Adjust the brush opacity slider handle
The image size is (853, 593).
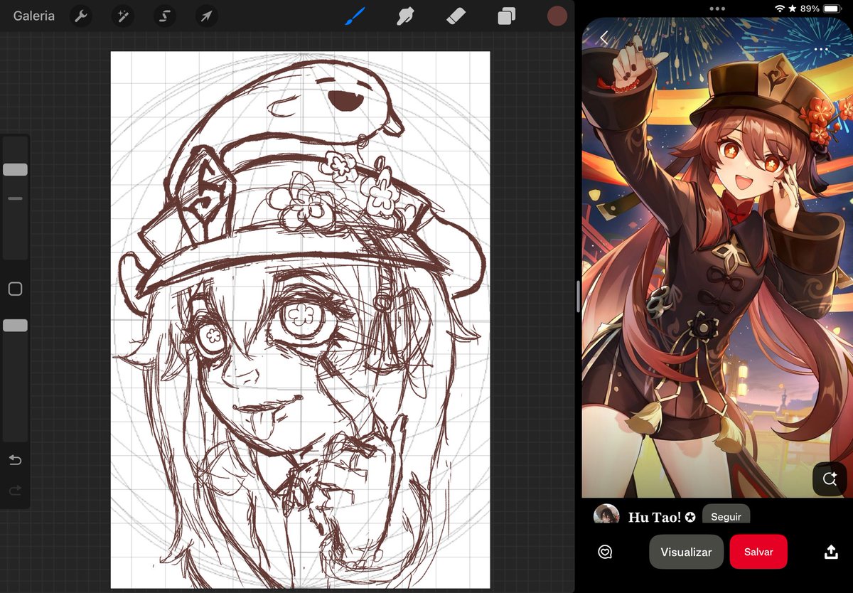click(15, 325)
